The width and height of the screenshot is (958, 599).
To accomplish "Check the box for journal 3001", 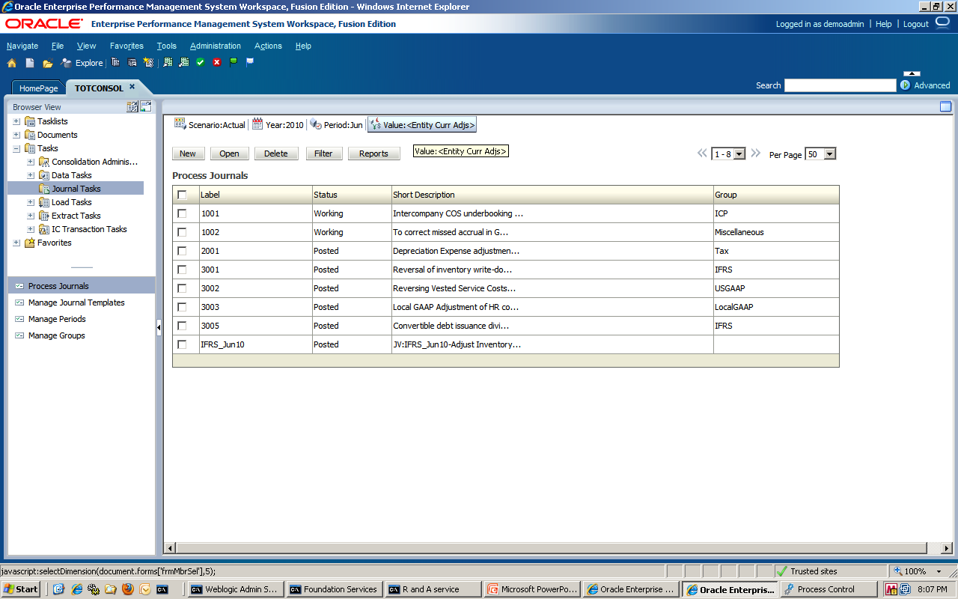I will click(182, 270).
